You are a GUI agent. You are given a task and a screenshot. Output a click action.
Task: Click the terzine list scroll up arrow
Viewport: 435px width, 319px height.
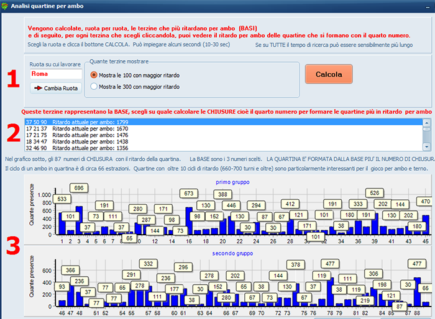coord(427,122)
